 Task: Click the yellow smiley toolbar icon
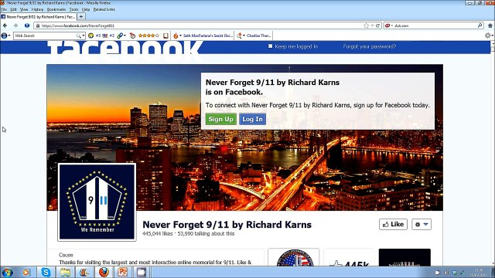pos(91,36)
